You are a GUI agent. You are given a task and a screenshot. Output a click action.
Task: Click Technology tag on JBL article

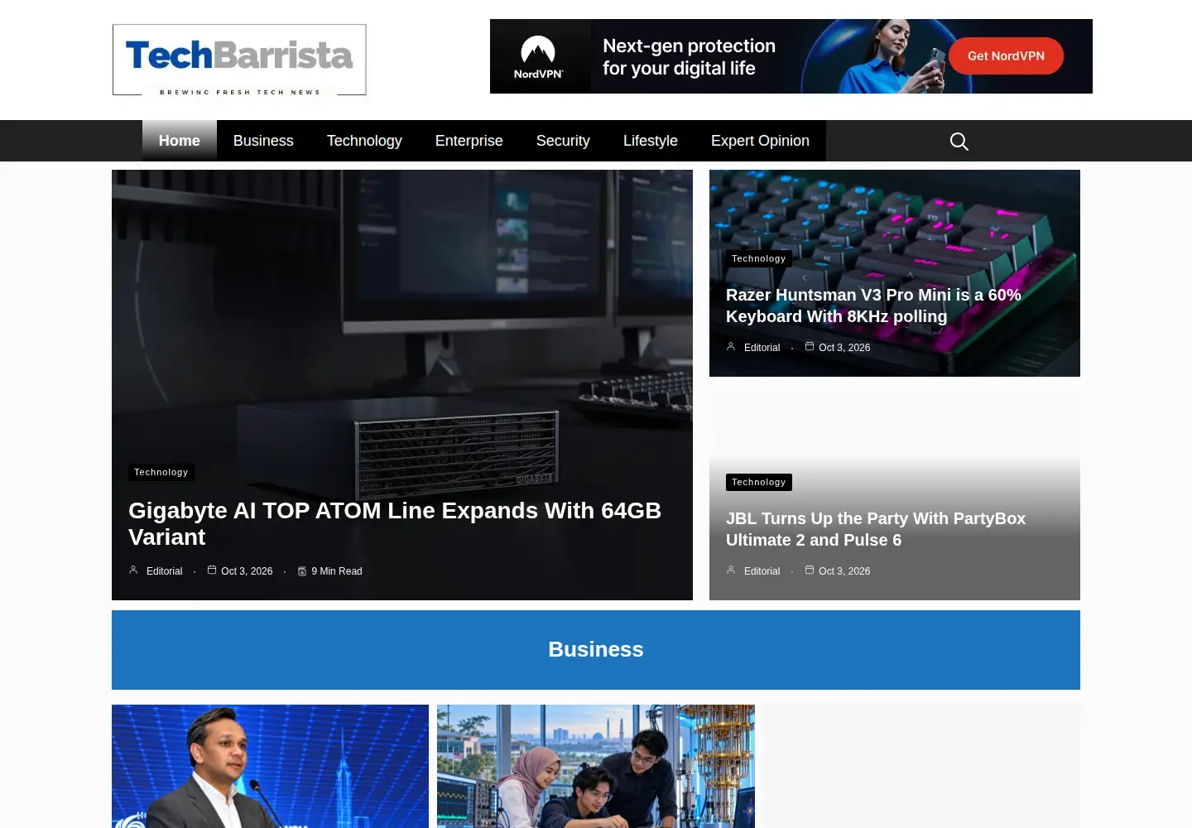759,482
